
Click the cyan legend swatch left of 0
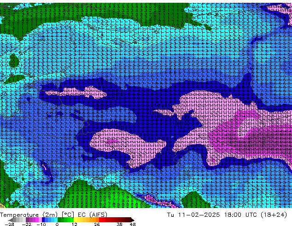[56, 220]
